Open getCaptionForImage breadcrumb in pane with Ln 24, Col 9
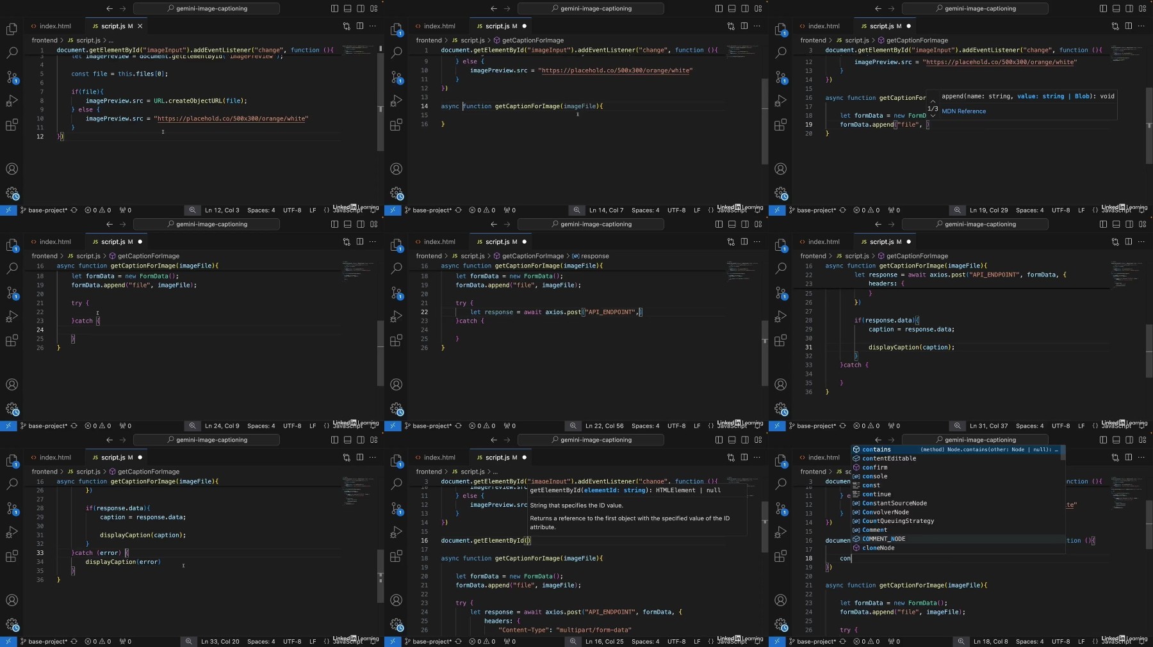The height and width of the screenshot is (647, 1153). 144,256
